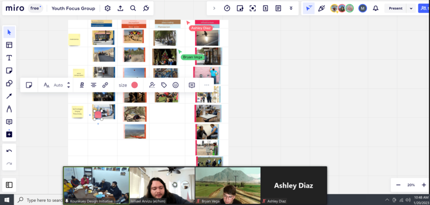Toggle collaborator cursors visibility icon

pyautogui.click(x=309, y=8)
